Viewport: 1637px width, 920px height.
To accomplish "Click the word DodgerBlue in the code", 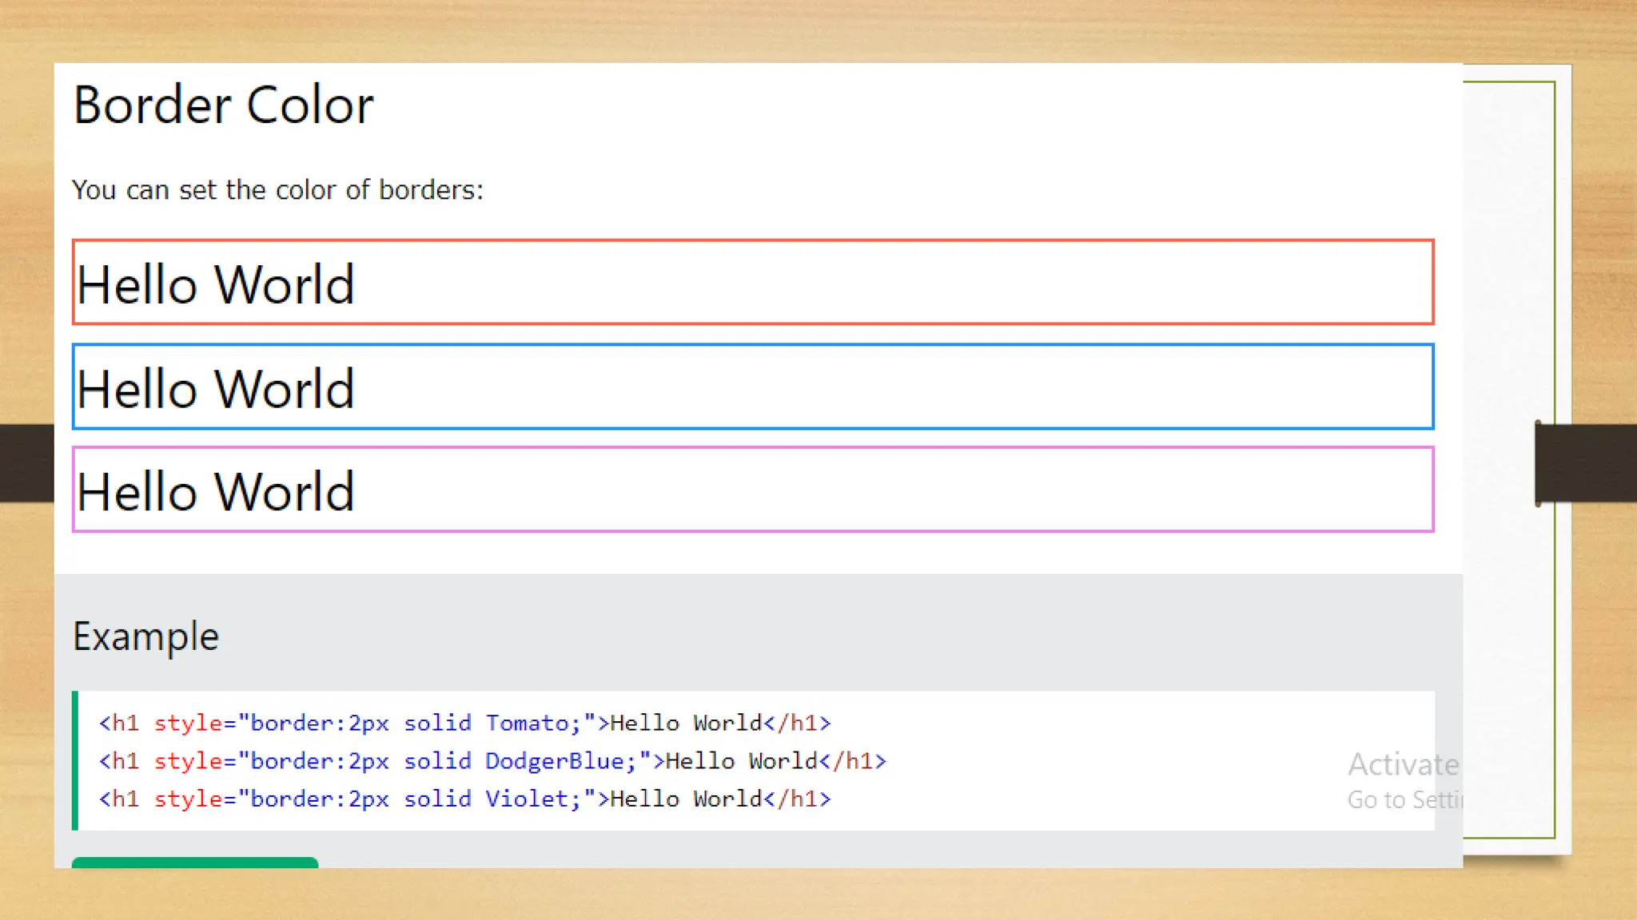I will click(554, 761).
